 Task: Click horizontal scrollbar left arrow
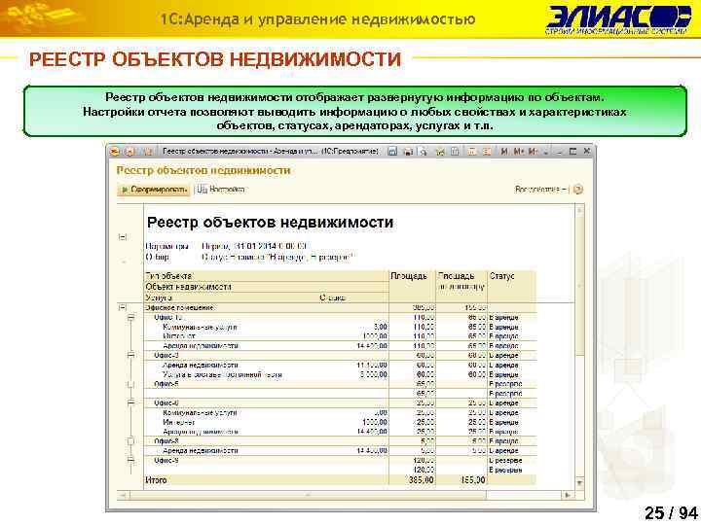coord(123,495)
